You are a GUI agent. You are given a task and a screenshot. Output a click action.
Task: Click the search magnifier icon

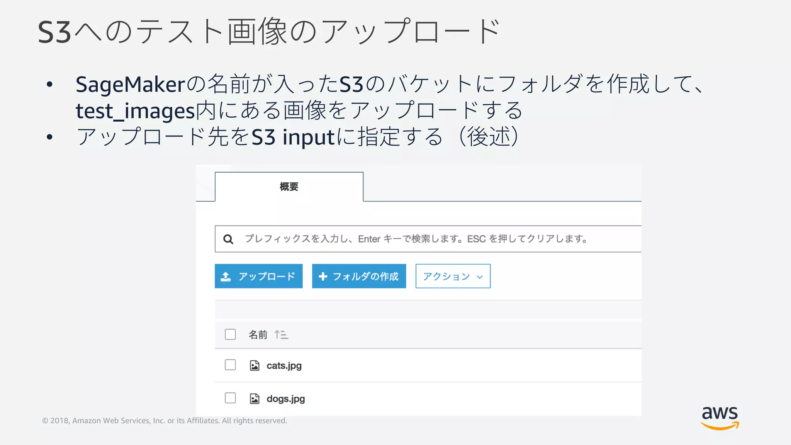(228, 239)
